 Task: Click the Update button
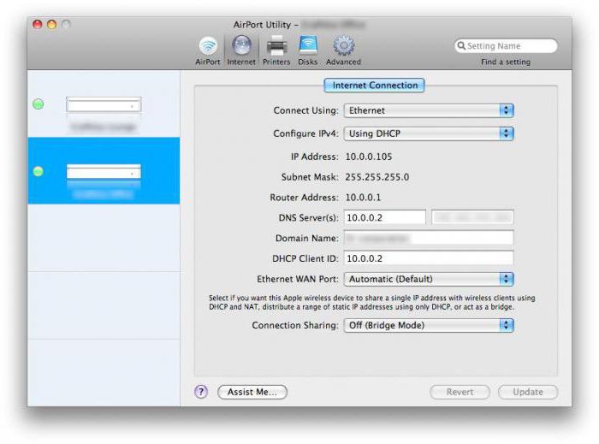pyautogui.click(x=528, y=392)
